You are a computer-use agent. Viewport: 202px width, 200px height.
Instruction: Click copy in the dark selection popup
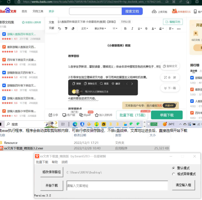coord(77,84)
